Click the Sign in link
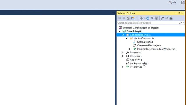The width and height of the screenshot is (186, 105). coord(173,2)
